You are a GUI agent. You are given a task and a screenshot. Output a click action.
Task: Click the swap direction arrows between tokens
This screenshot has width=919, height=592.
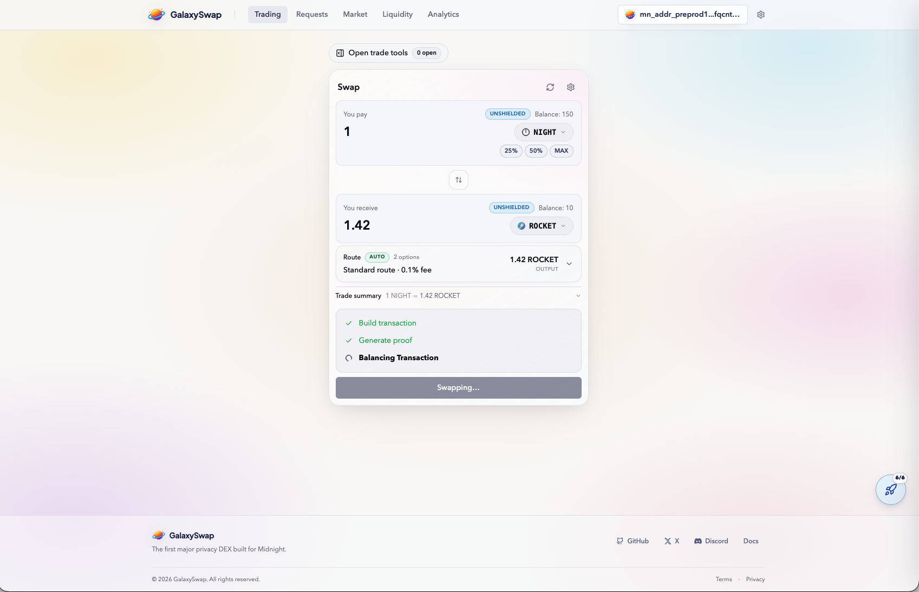tap(458, 179)
